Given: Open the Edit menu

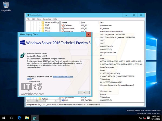Looking at the screenshot, I should [x=33, y=19].
